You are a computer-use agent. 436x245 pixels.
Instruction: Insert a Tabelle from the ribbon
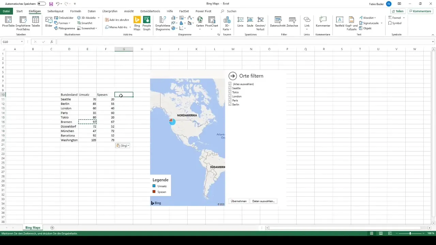point(35,22)
